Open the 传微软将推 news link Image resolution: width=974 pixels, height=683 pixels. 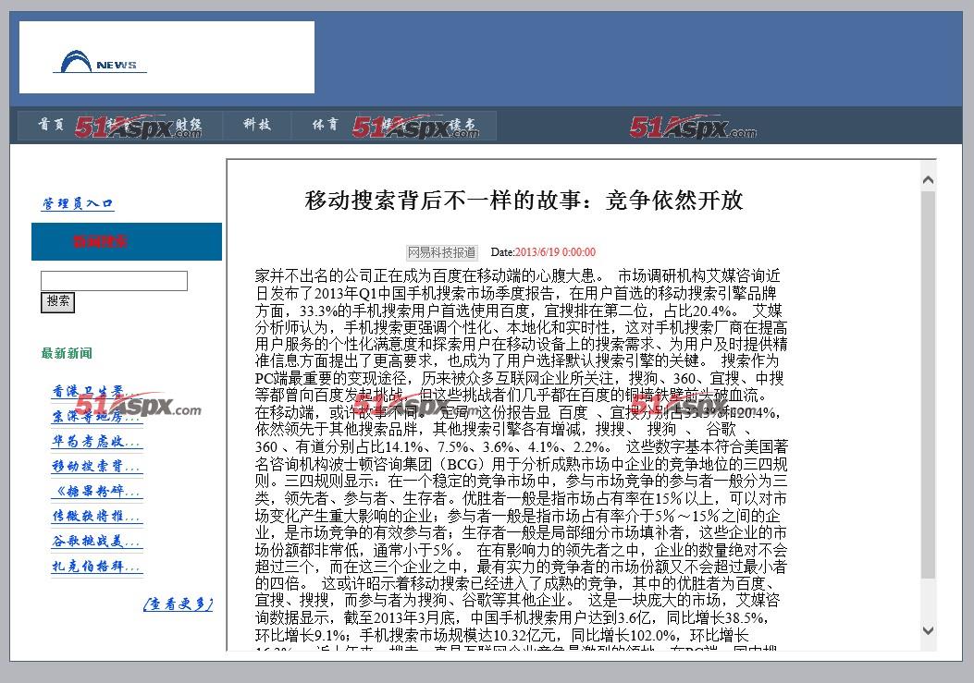click(96, 516)
